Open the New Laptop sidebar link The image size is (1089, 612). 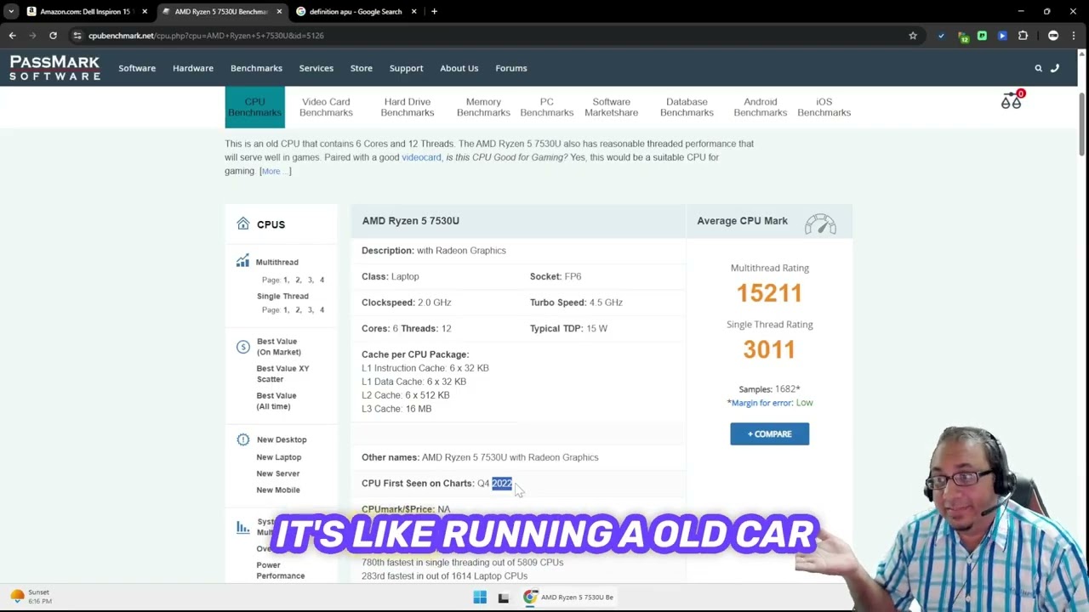279,457
